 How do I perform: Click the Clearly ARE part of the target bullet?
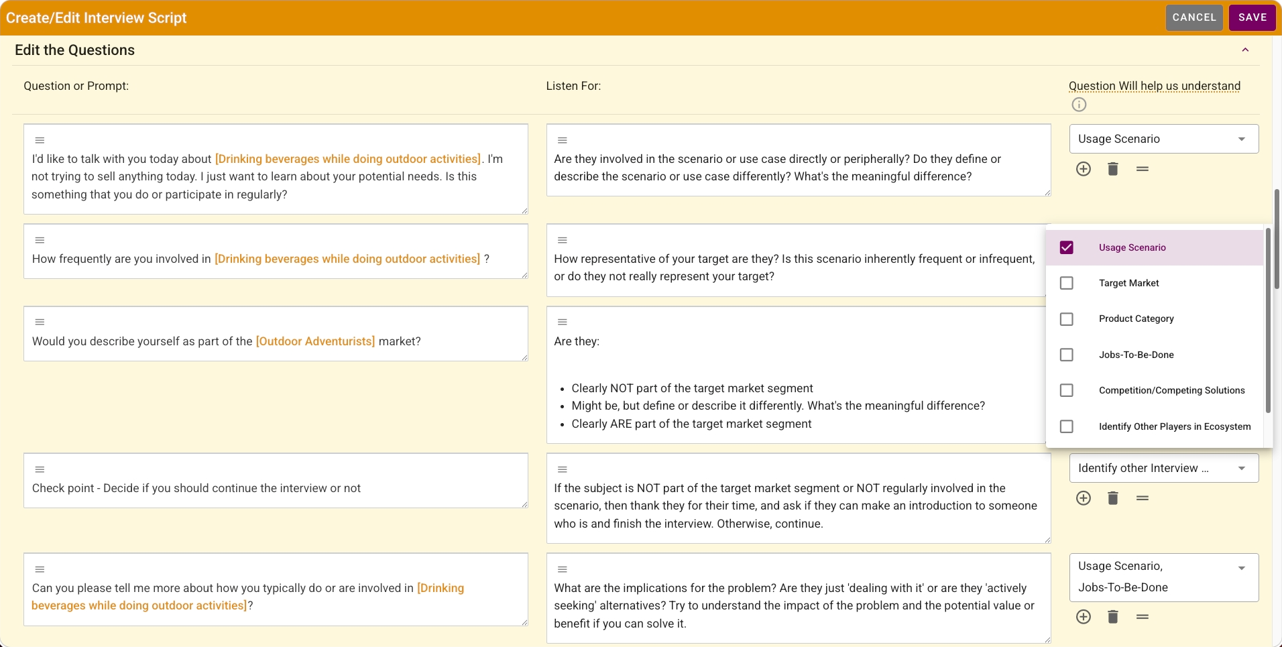(691, 424)
